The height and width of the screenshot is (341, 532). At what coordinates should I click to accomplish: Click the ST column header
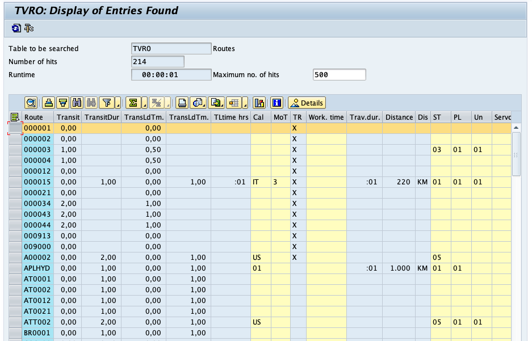click(441, 117)
